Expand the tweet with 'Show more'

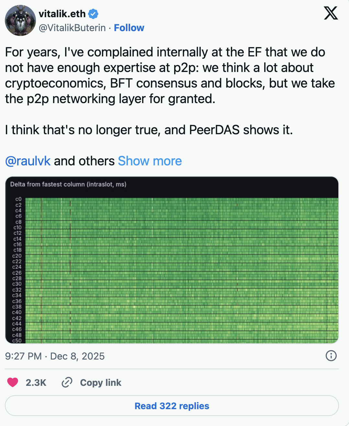(x=150, y=161)
